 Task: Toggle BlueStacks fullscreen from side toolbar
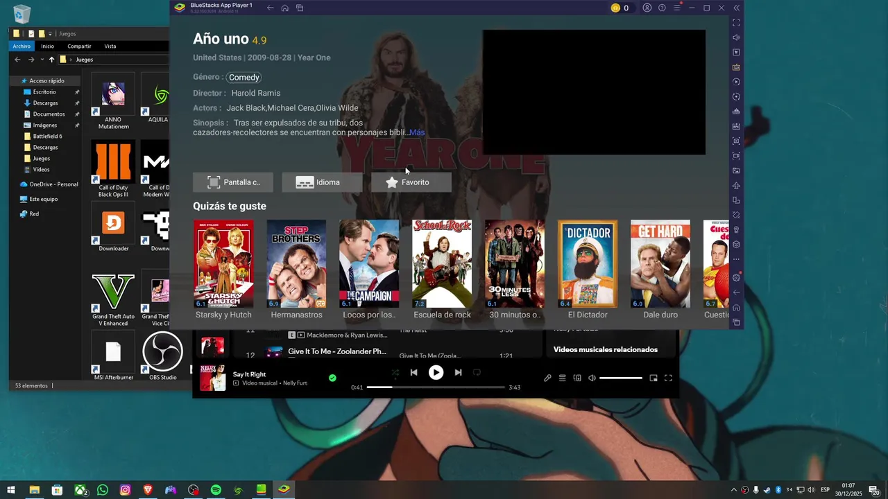pos(736,23)
